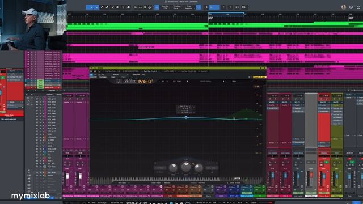Click the Pro-Q Q knob
This screenshot has width=363, height=204.
(x=199, y=168)
